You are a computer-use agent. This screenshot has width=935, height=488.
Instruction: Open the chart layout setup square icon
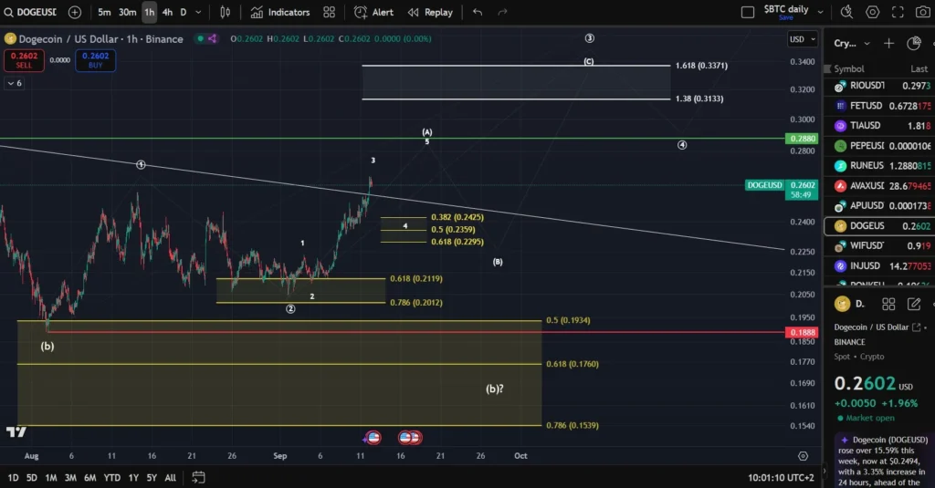748,12
